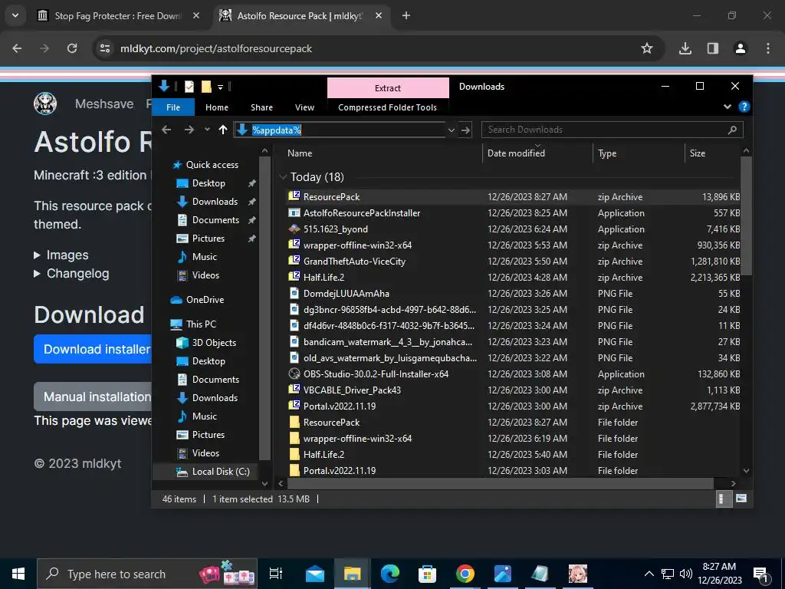Sort by Date modified column header
Image resolution: width=785 pixels, height=589 pixels.
[x=516, y=153]
